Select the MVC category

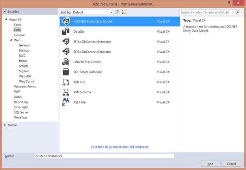pyautogui.click(x=22, y=56)
